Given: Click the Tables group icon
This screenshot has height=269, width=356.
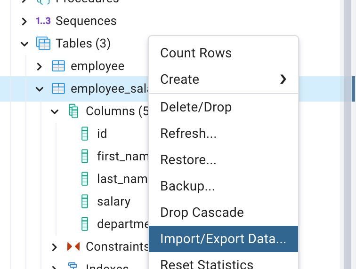Looking at the screenshot, I should click(x=43, y=44).
